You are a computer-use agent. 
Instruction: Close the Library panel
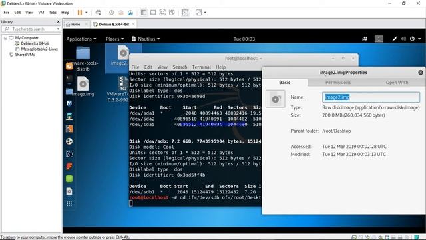click(58, 22)
